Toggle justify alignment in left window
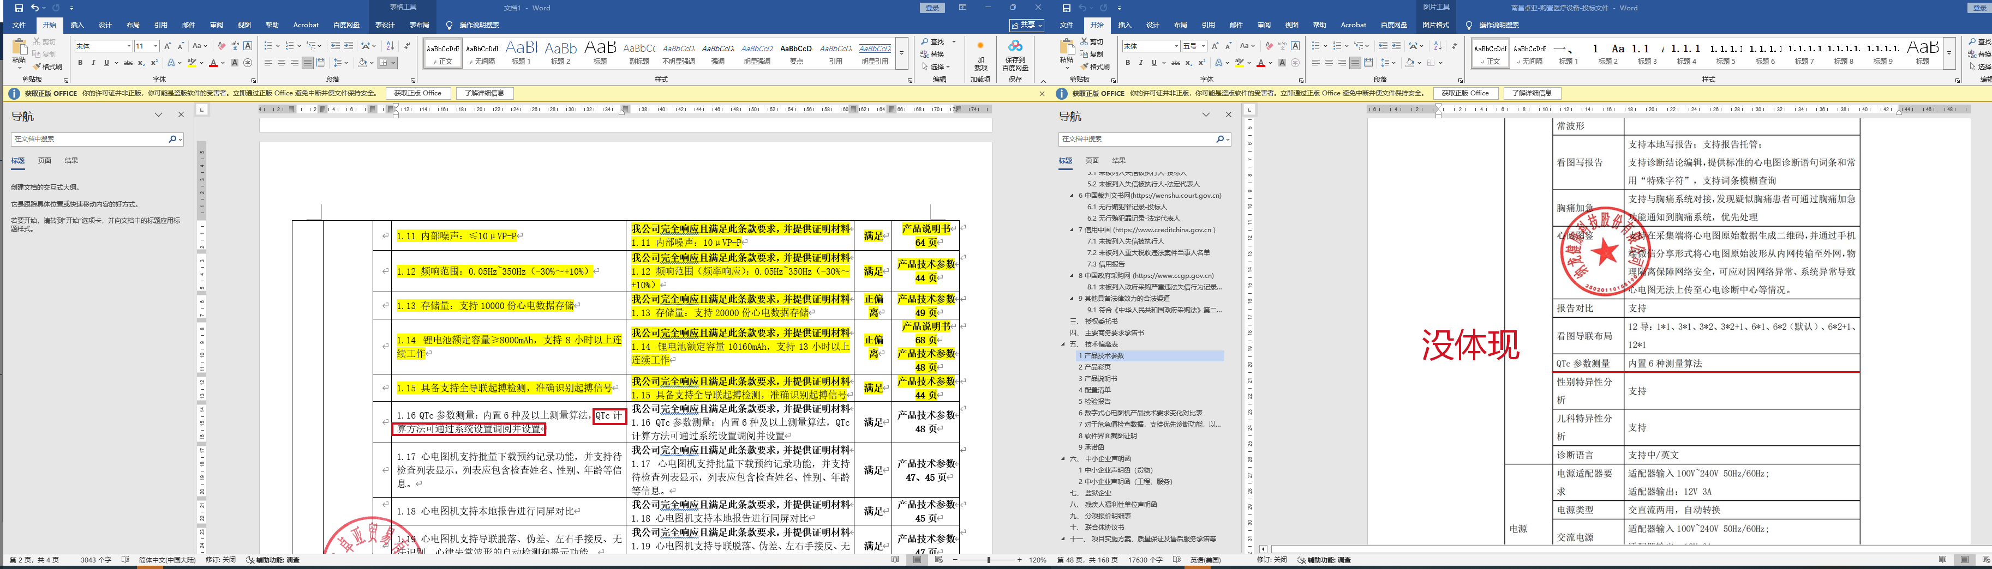The width and height of the screenshot is (1992, 569). coord(308,63)
